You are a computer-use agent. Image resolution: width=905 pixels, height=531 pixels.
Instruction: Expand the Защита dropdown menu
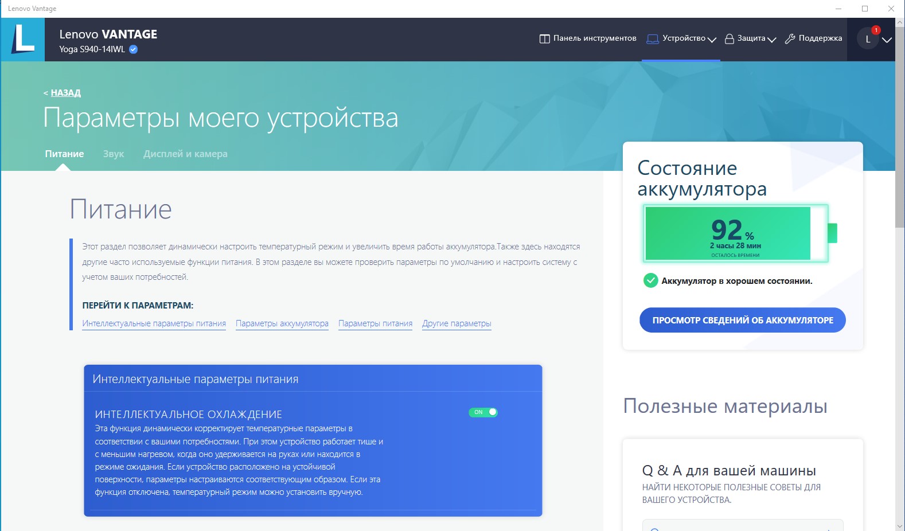tap(771, 40)
